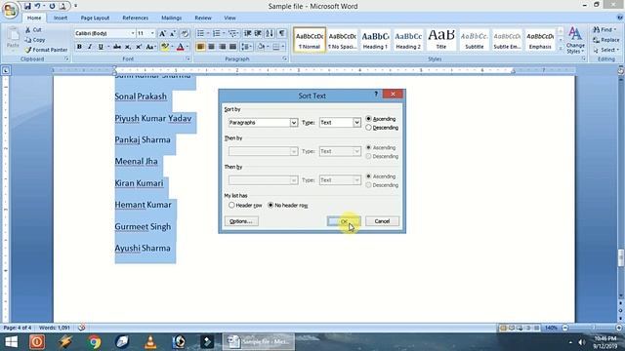Choose the Header row option

(245, 206)
